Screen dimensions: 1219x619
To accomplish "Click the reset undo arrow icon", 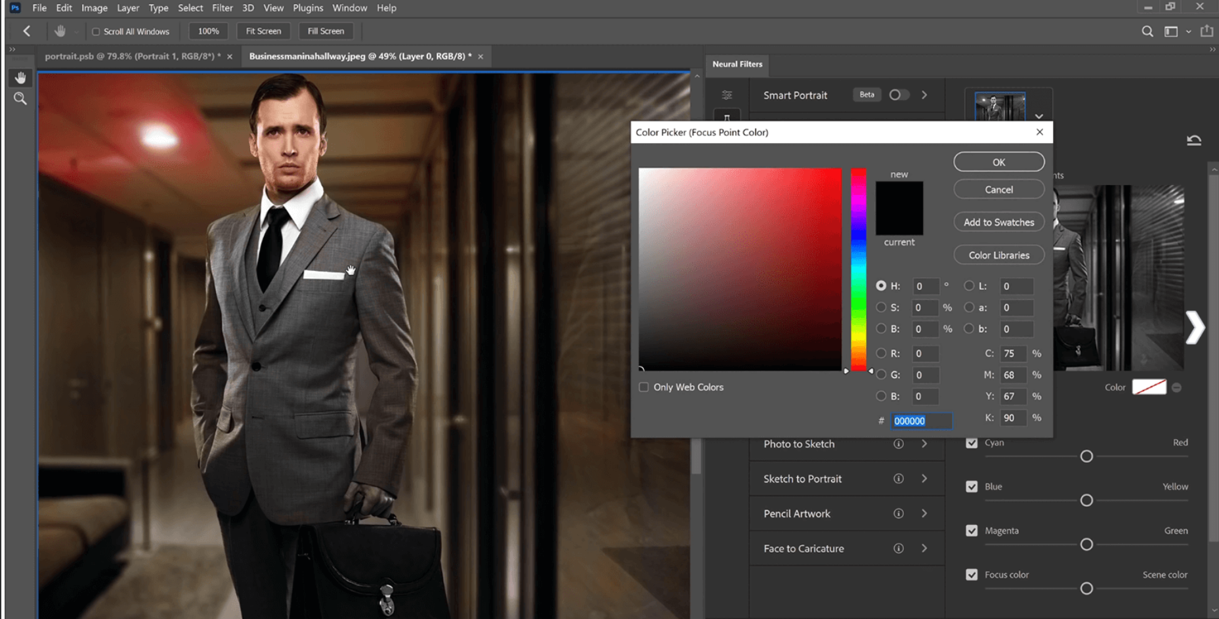I will point(1193,140).
